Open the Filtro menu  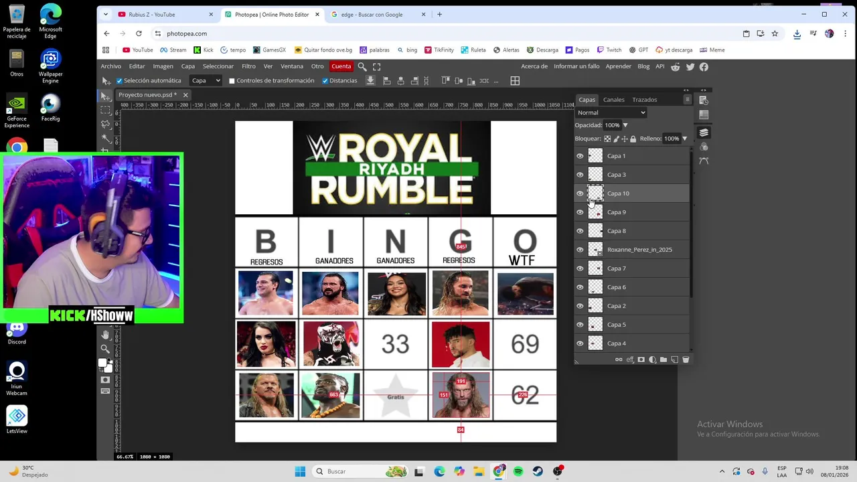point(248,66)
